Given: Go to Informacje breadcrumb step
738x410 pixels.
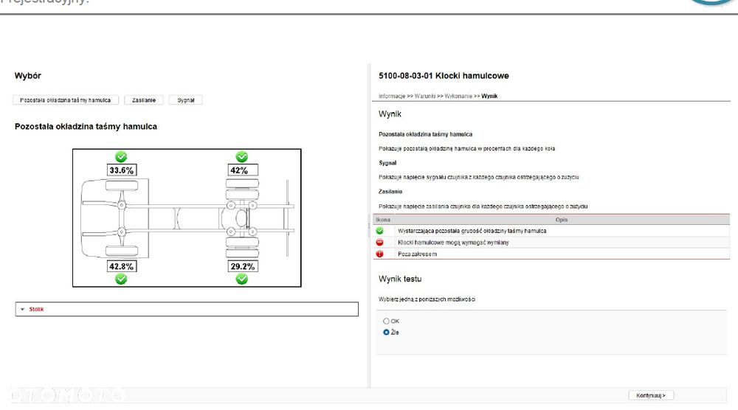Looking at the screenshot, I should coord(392,96).
